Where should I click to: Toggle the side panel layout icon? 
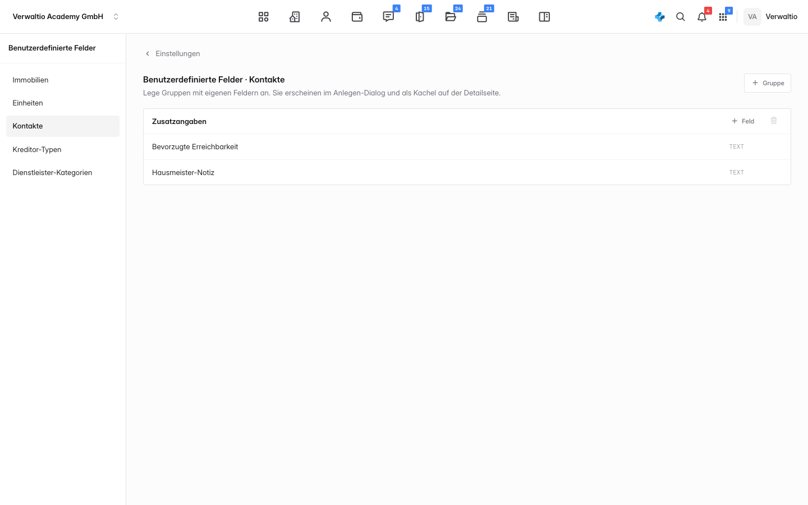(544, 17)
